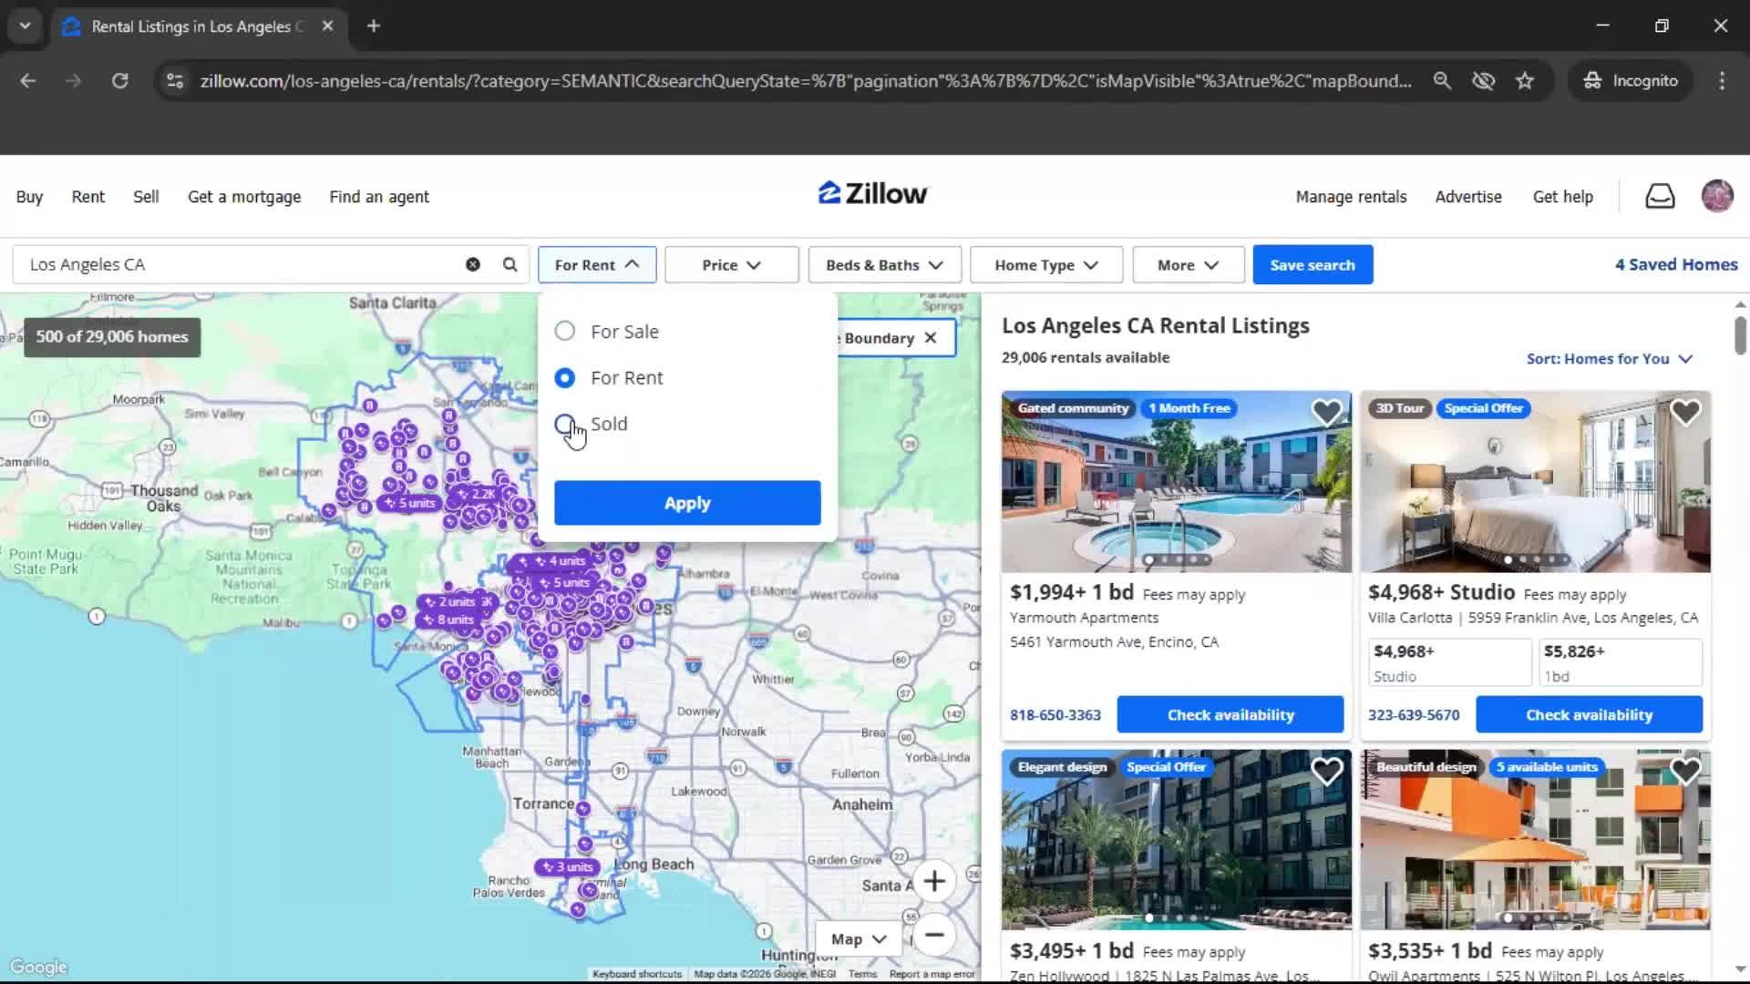Open the Home Type dropdown
This screenshot has height=984, width=1750.
[1045, 264]
